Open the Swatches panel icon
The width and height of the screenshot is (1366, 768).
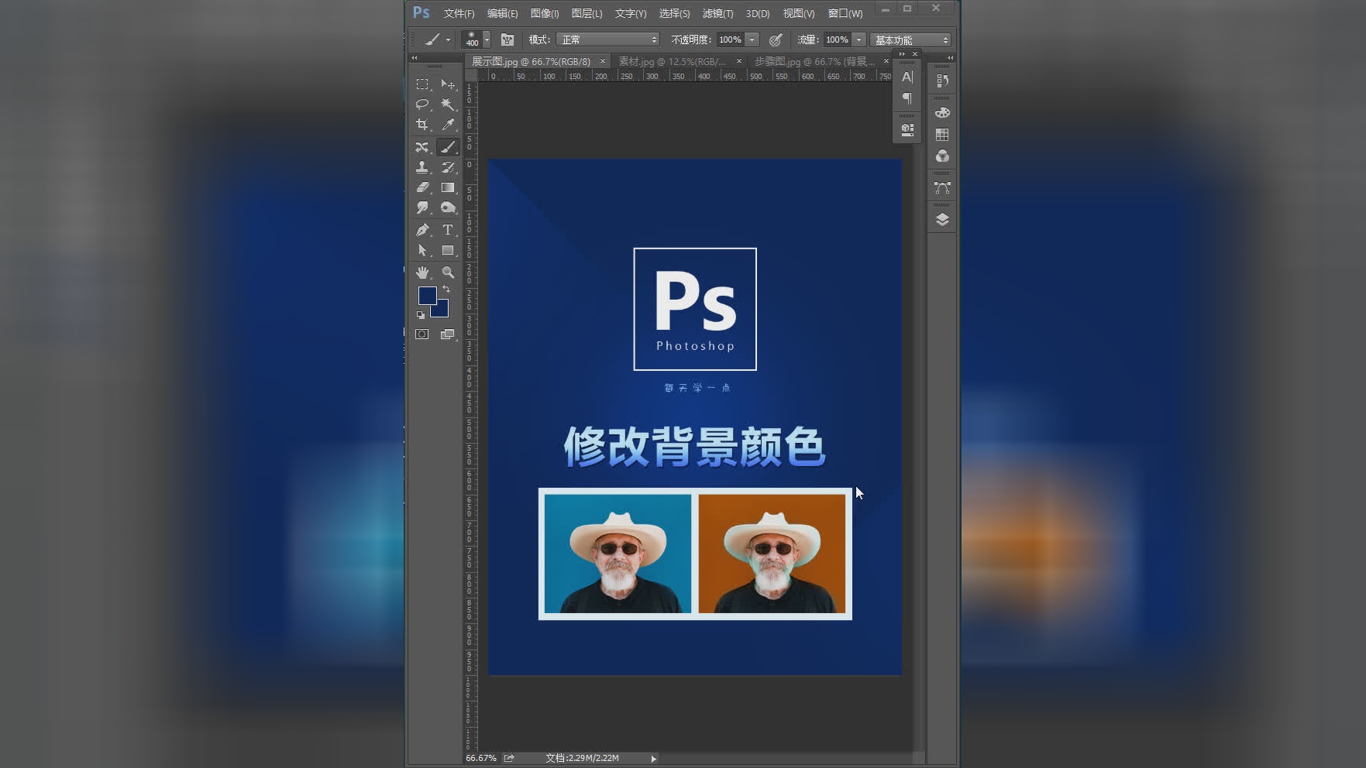click(x=942, y=134)
